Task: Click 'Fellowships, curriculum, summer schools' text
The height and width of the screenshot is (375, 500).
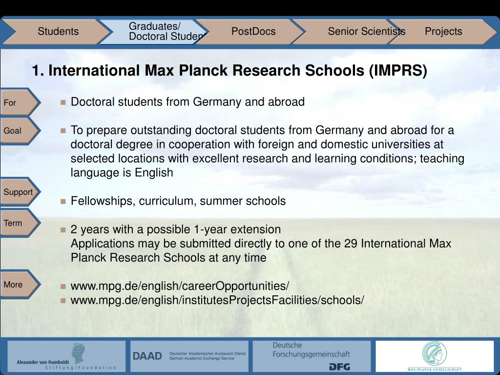Action: (178, 201)
